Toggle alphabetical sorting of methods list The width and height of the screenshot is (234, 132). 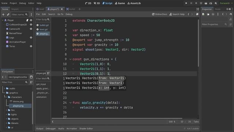[x=48, y=73]
